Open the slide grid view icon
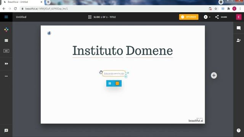This screenshot has height=137, width=244. tap(90, 17)
